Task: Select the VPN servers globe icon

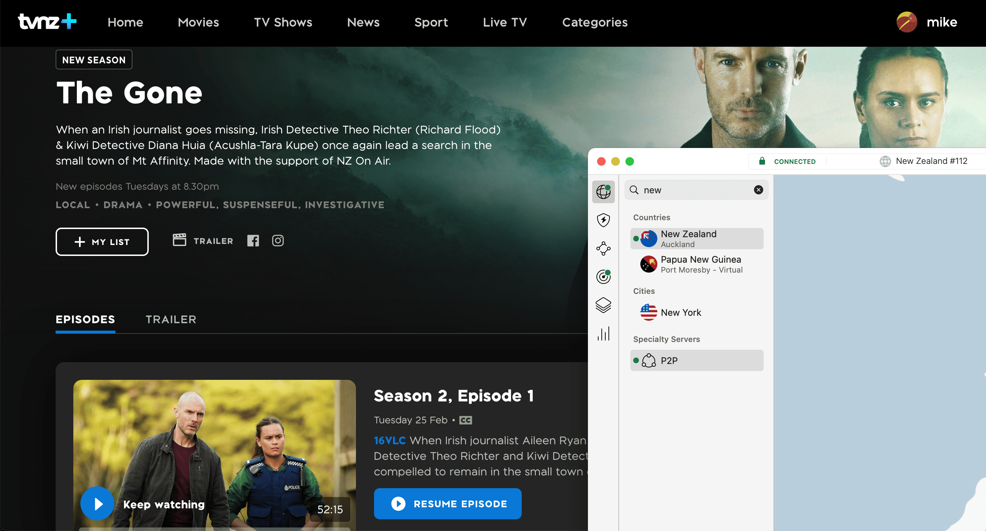Action: [x=603, y=192]
